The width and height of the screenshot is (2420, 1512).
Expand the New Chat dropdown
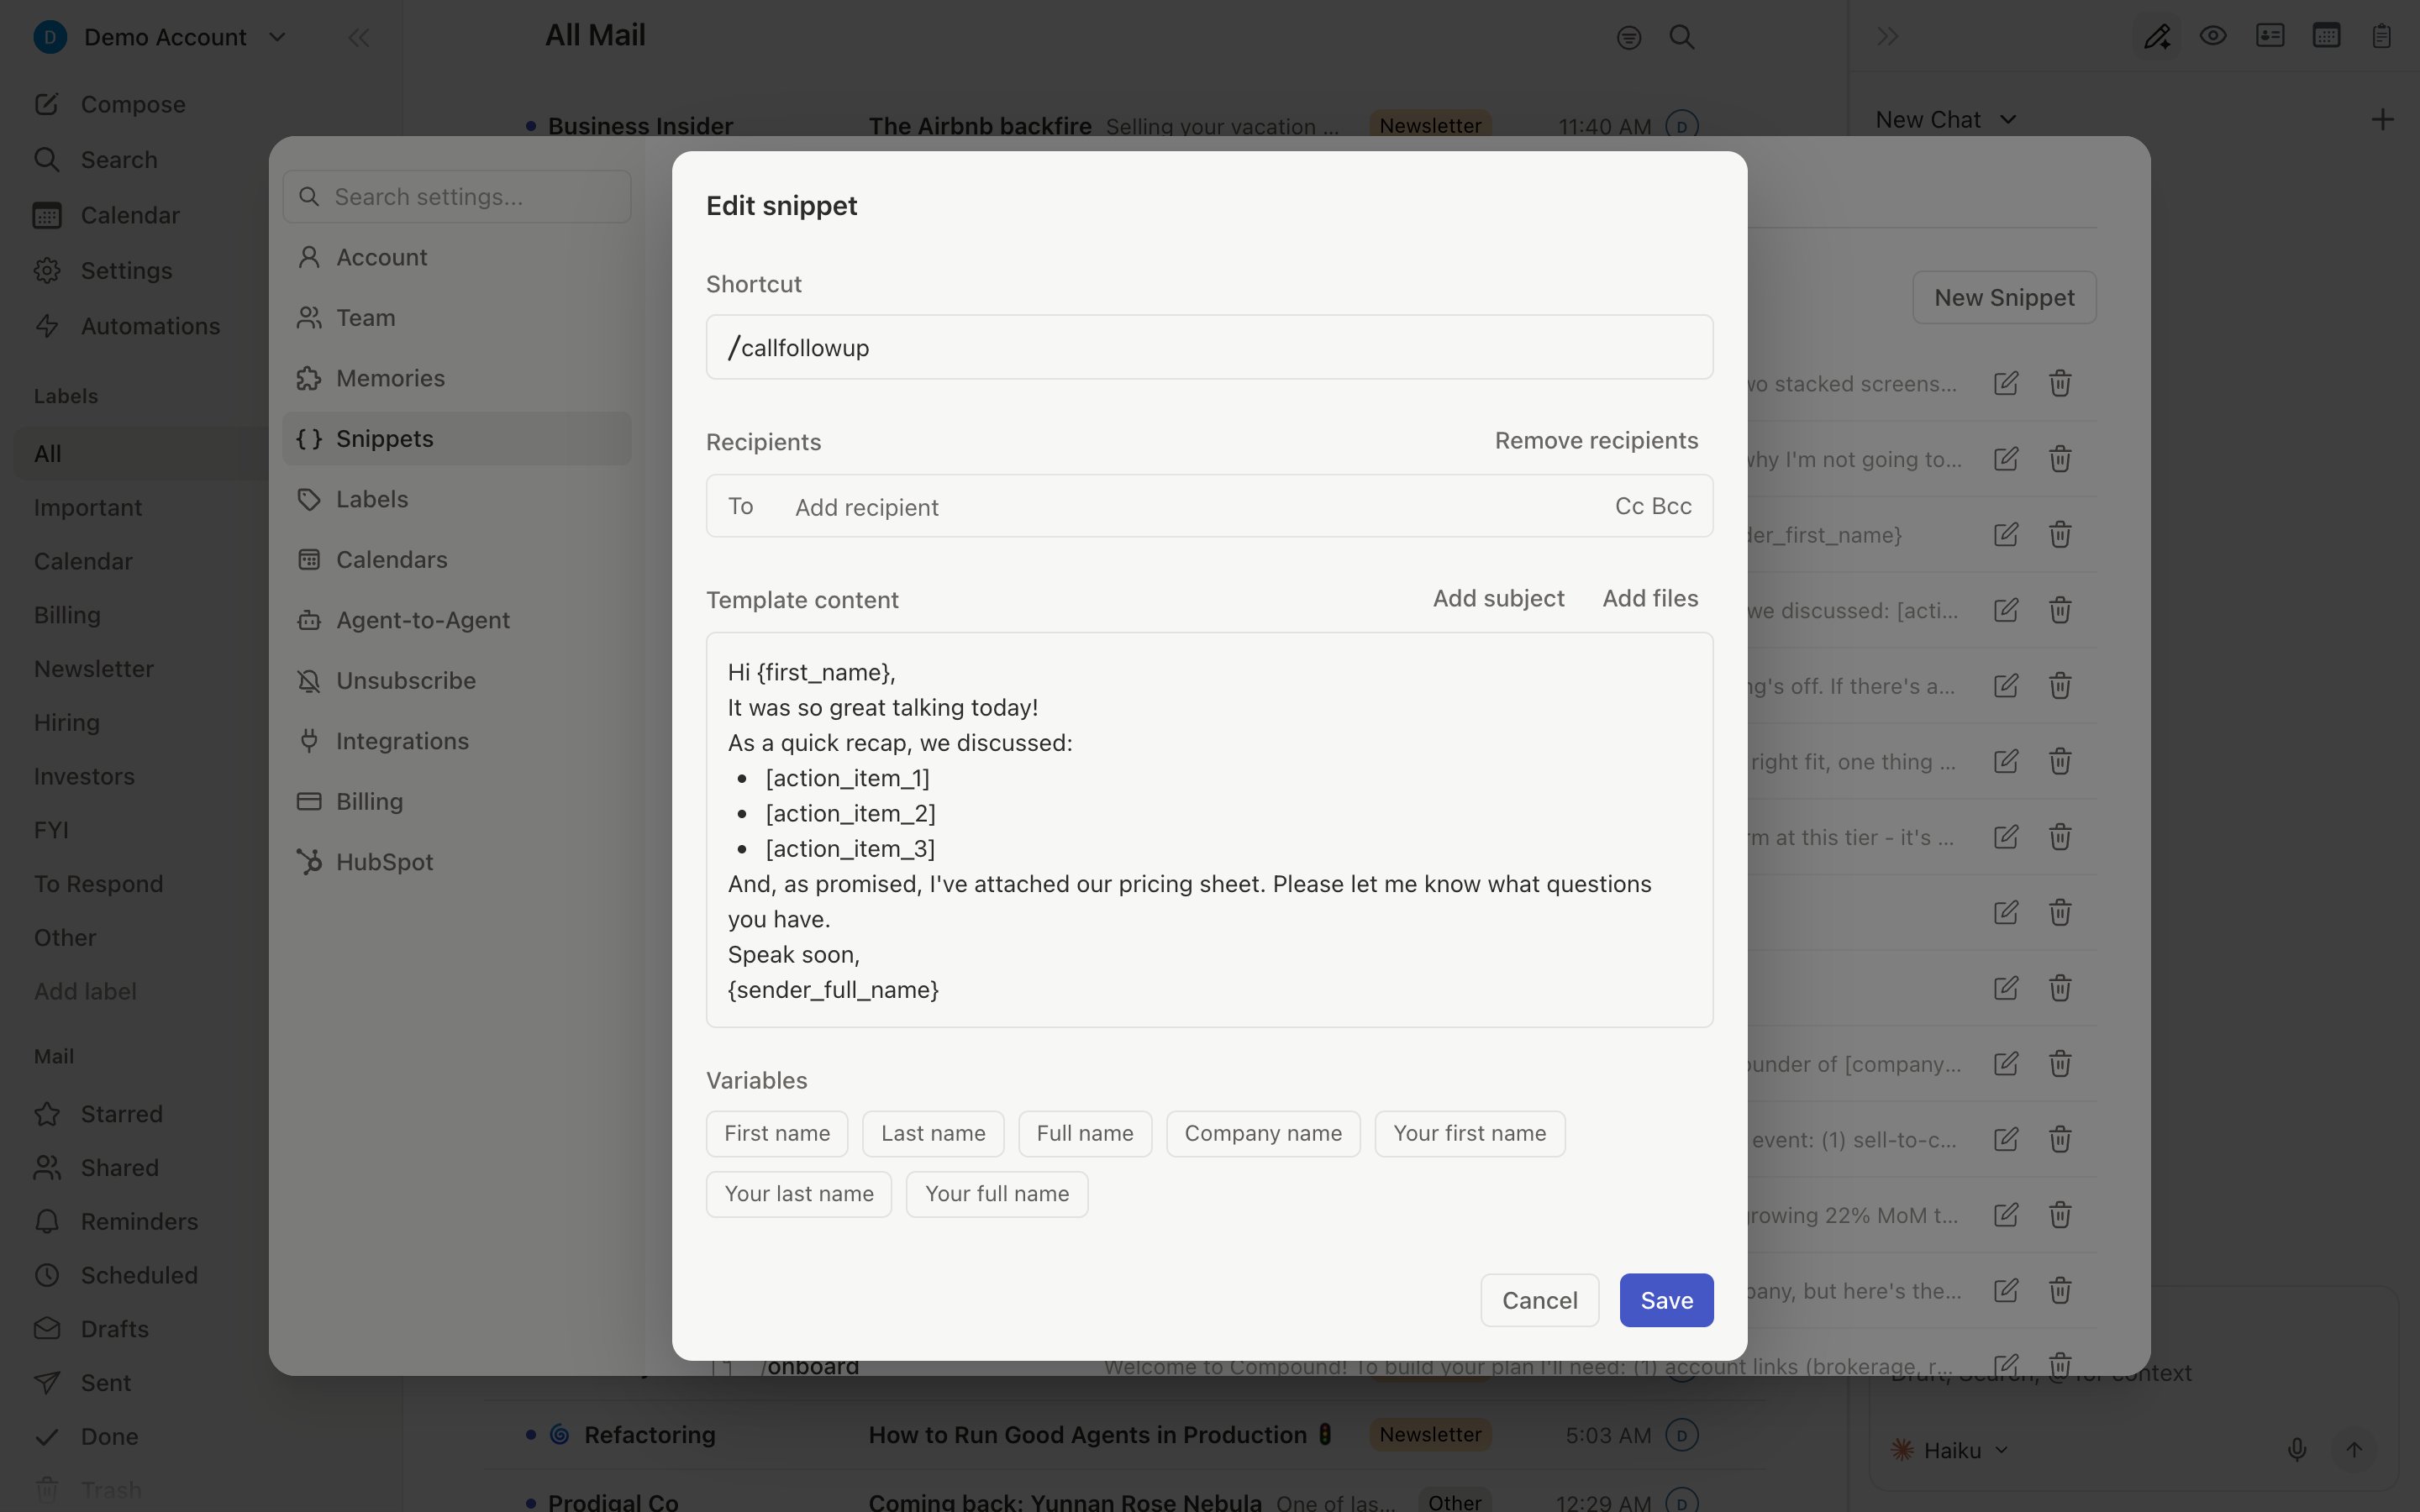pyautogui.click(x=1945, y=120)
